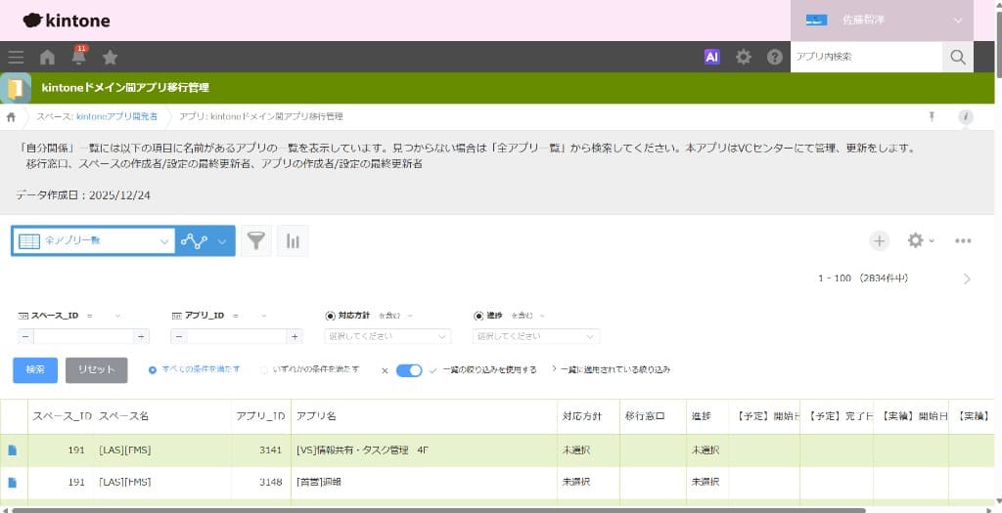Viewport: 1002px width, 513px height.
Task: Toggle the app info icon
Action: 966,117
